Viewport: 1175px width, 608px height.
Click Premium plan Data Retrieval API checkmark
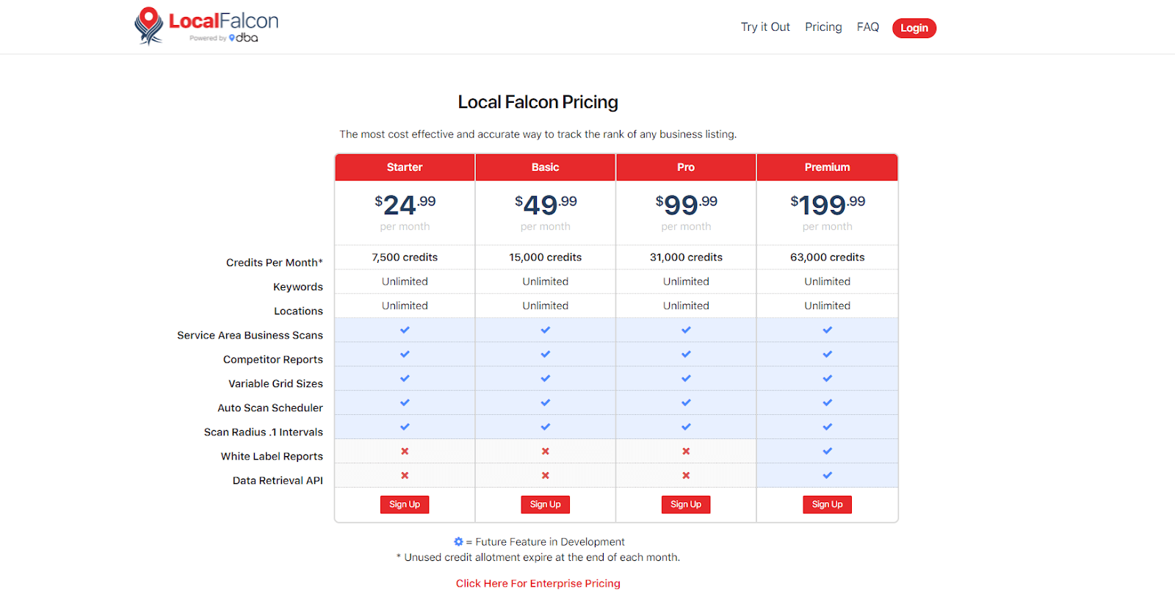(827, 475)
